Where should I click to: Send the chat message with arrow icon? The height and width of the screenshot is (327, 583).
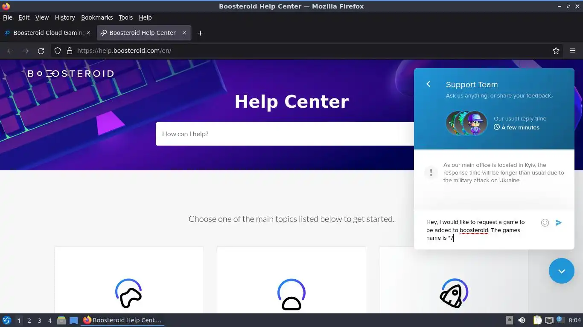(558, 223)
